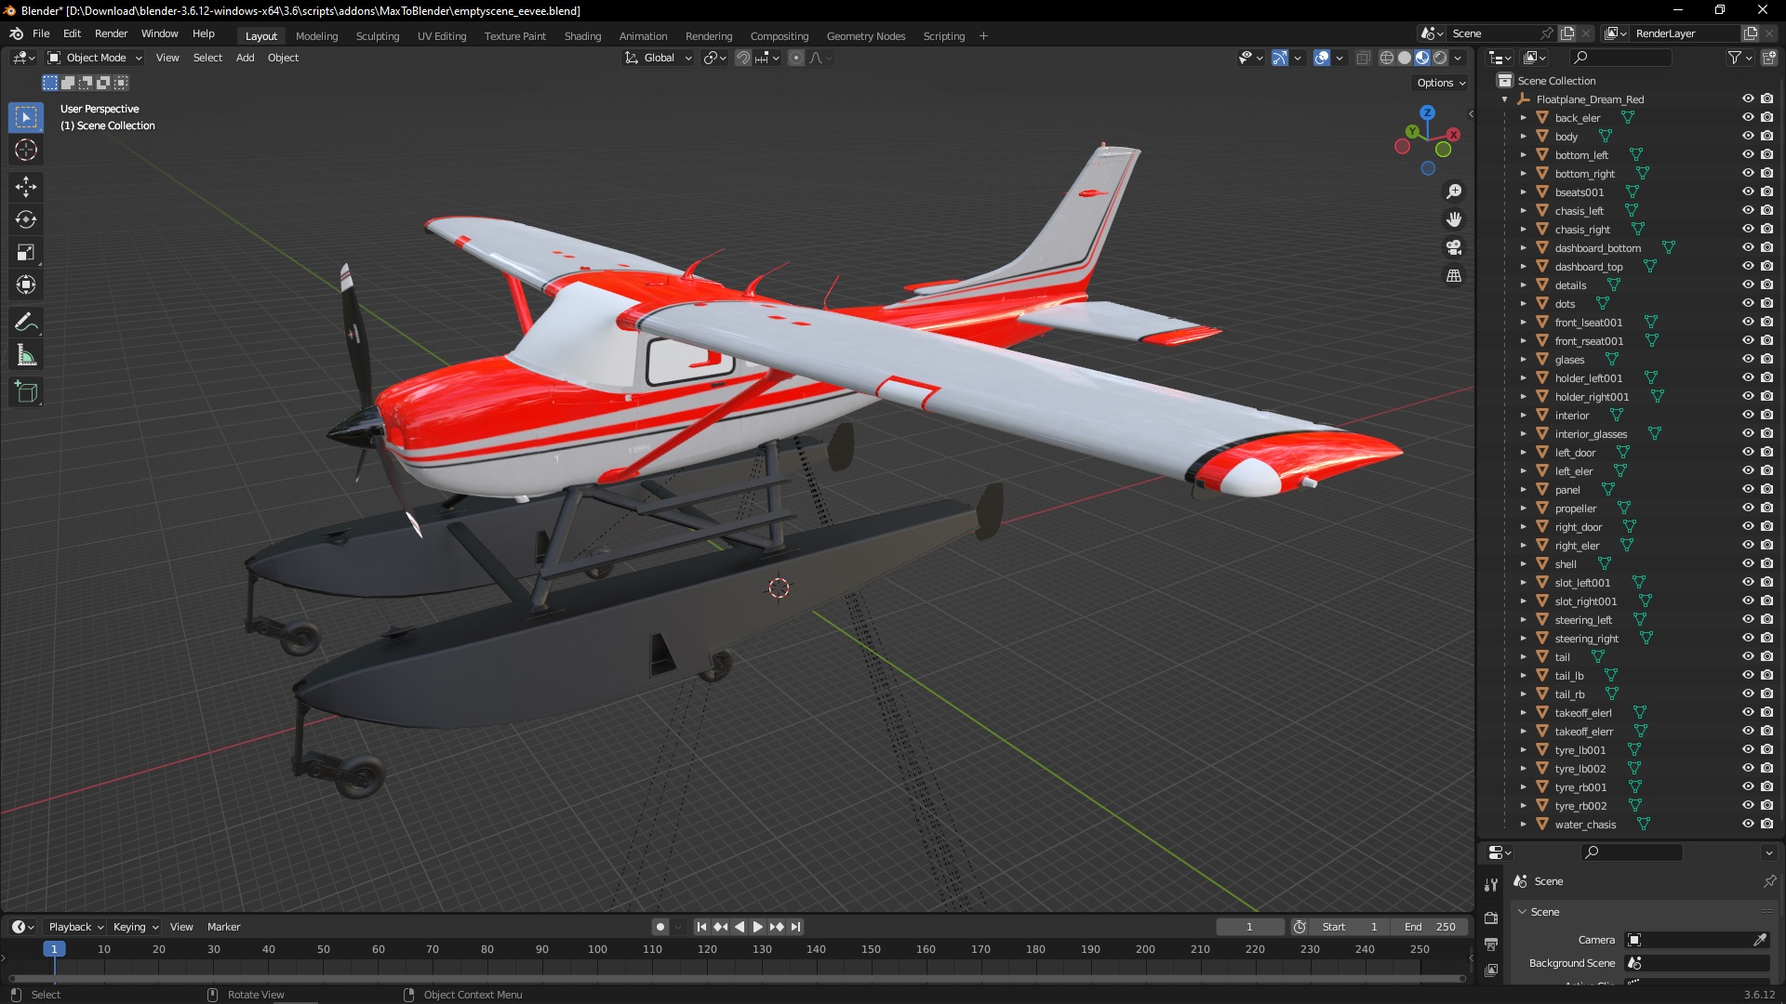Open the Object Mode dropdown
This screenshot has width=1786, height=1004.
click(x=95, y=58)
